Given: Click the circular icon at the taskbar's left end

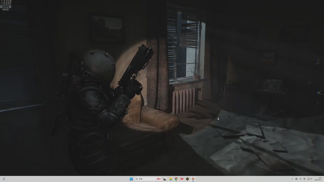Looking at the screenshot, I should (x=4, y=179).
